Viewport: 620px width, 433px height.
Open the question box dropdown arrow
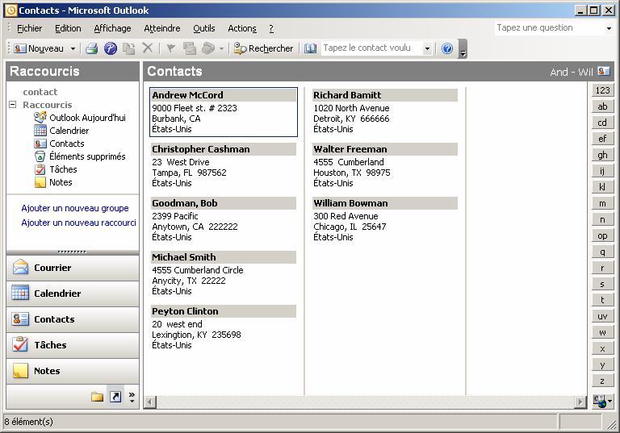[609, 28]
